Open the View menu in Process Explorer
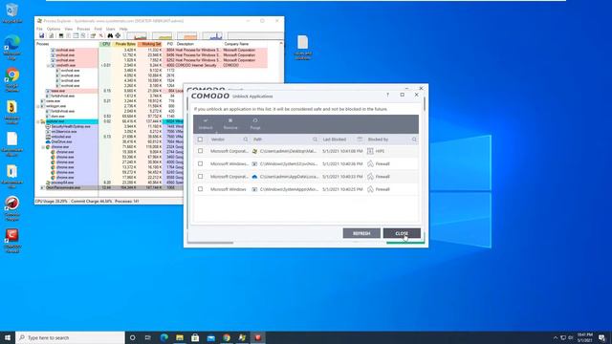This screenshot has width=612, height=344. (x=69, y=29)
